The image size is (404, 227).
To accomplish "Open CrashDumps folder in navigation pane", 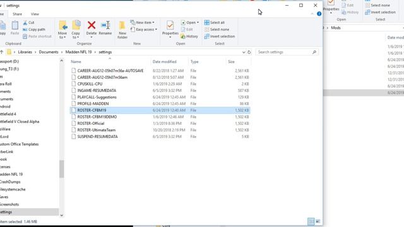I will coord(10,182).
